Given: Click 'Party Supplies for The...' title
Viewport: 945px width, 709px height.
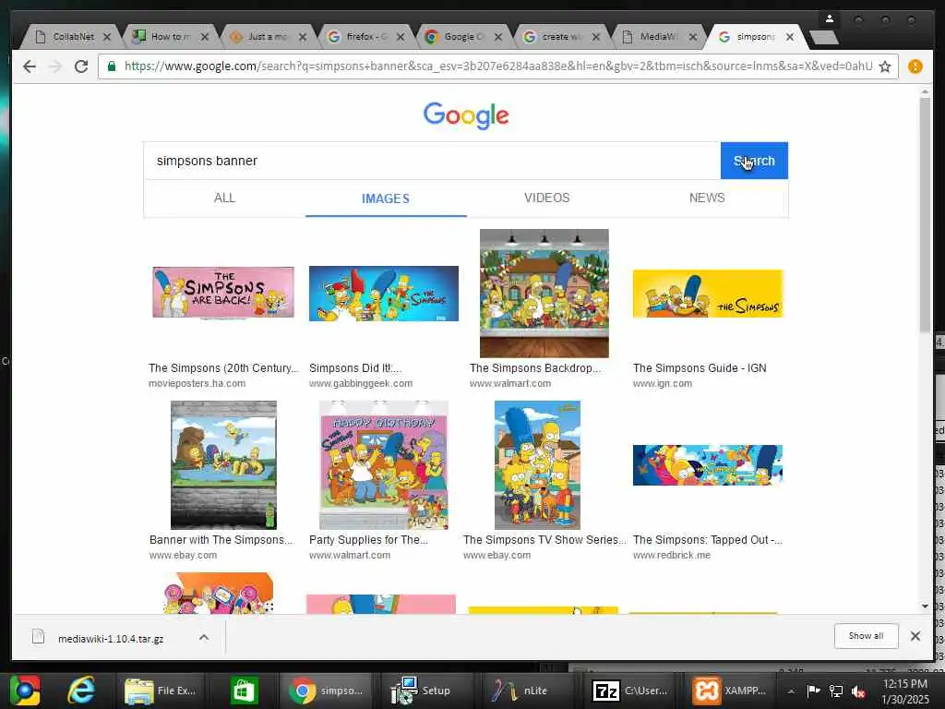Looking at the screenshot, I should click(368, 540).
